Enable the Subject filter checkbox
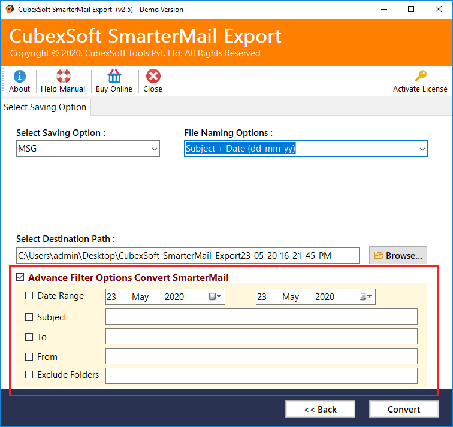 click(x=29, y=317)
